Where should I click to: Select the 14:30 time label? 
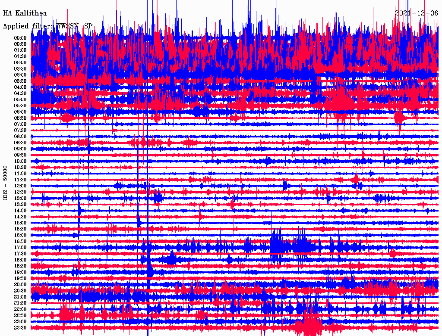pyautogui.click(x=20, y=217)
